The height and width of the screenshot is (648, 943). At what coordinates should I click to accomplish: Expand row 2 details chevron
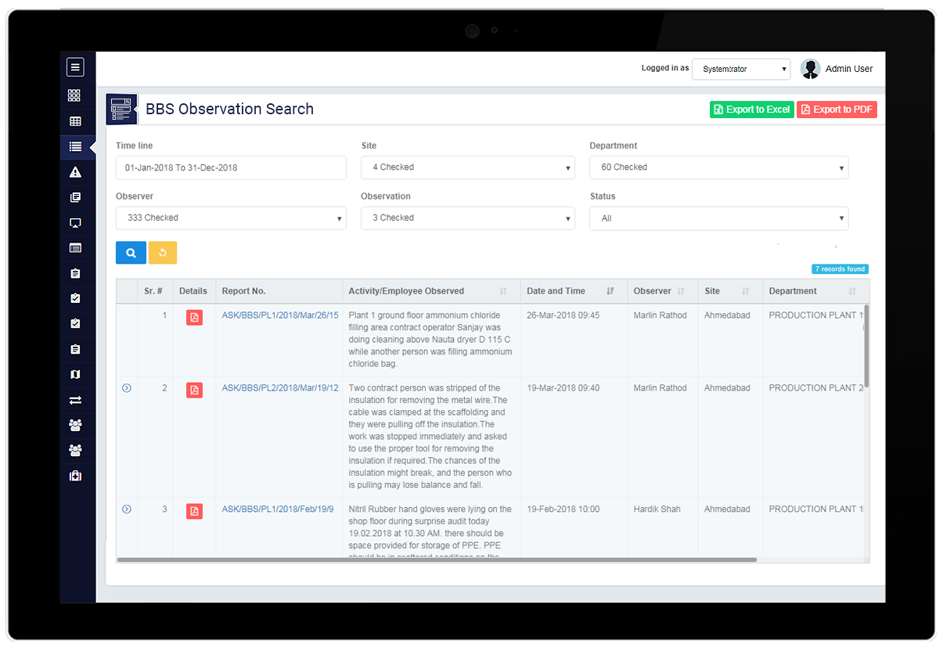point(127,388)
